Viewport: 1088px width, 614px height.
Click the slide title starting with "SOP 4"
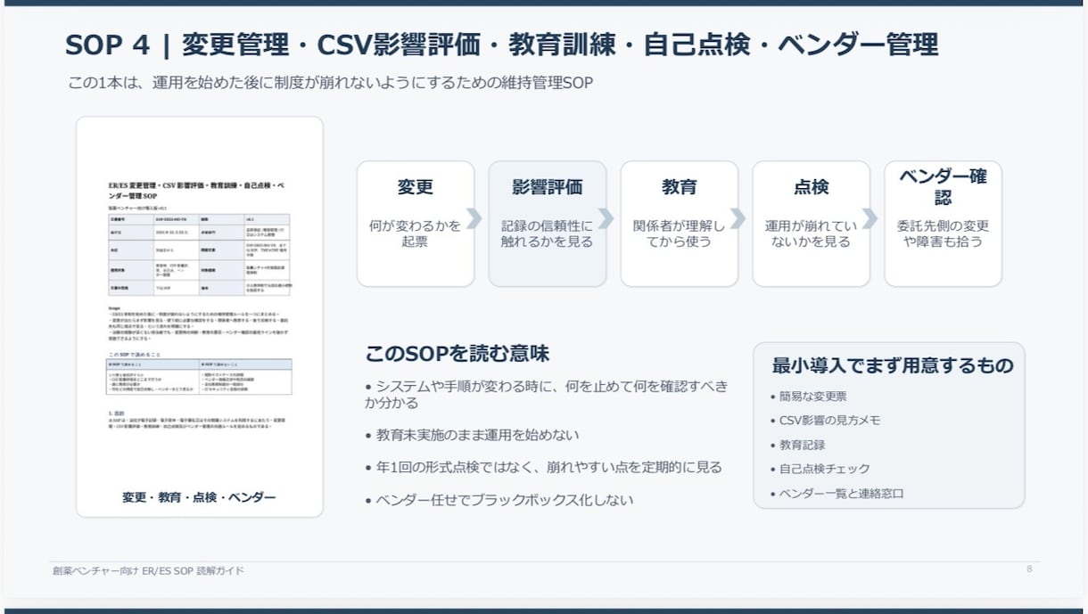tap(501, 45)
